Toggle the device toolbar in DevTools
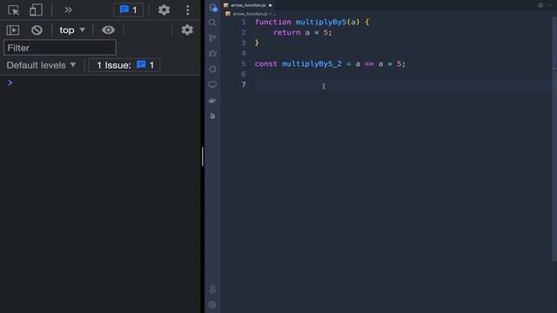Screen dimensions: 557x313 [36, 10]
